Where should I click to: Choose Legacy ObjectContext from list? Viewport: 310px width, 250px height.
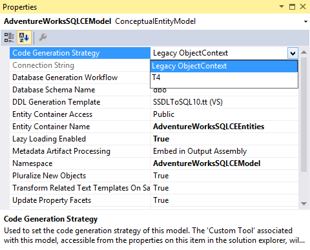tap(224, 66)
